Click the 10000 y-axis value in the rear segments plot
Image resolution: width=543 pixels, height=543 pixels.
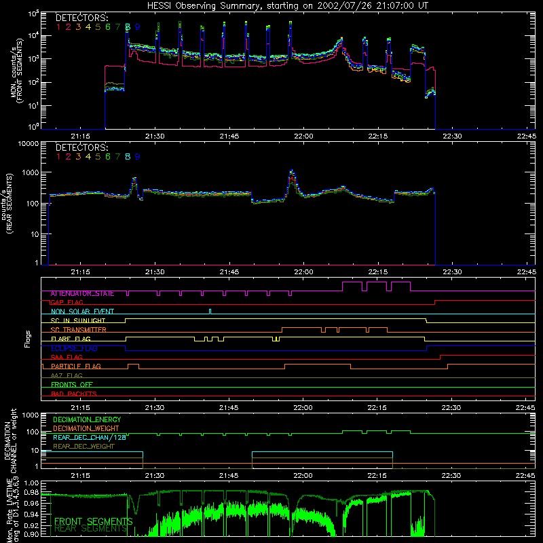click(29, 143)
